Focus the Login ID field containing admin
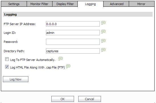The height and width of the screenshot is (103, 156). 73,33
